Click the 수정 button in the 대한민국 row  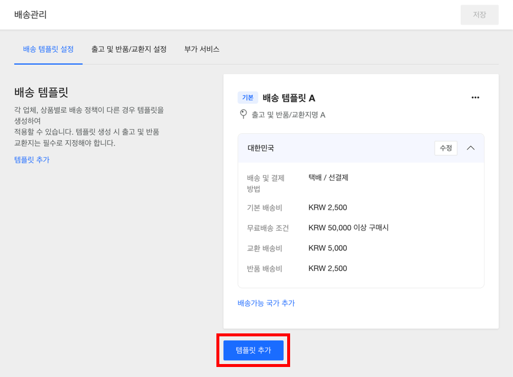point(446,148)
